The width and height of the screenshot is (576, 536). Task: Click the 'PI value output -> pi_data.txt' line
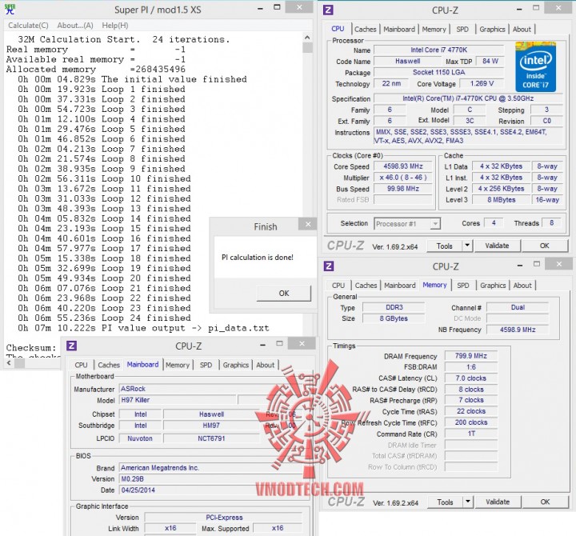click(x=143, y=328)
